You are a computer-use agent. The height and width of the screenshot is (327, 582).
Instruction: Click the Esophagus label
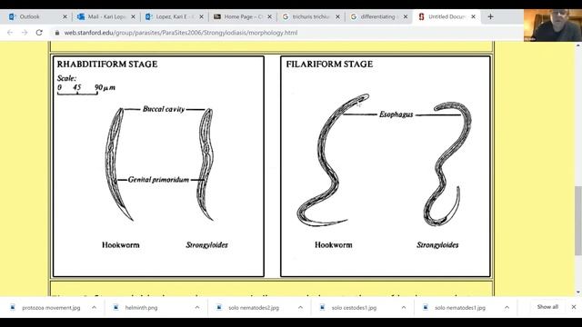(396, 114)
